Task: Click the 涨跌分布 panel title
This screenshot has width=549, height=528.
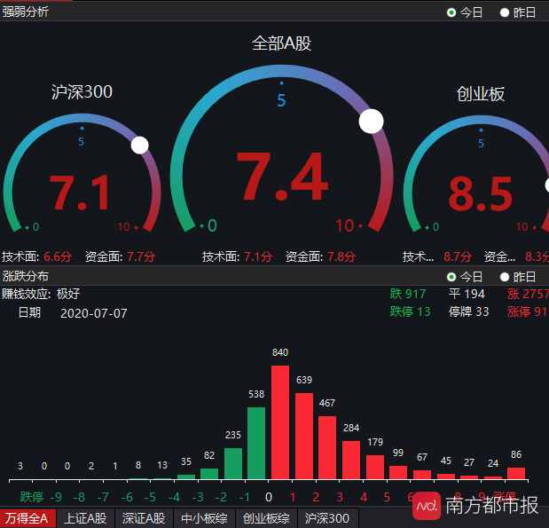Action: [x=25, y=277]
